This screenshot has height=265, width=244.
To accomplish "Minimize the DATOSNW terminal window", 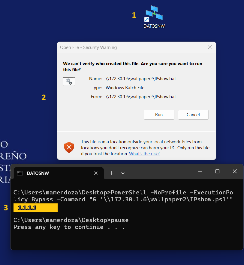I will pos(200,172).
